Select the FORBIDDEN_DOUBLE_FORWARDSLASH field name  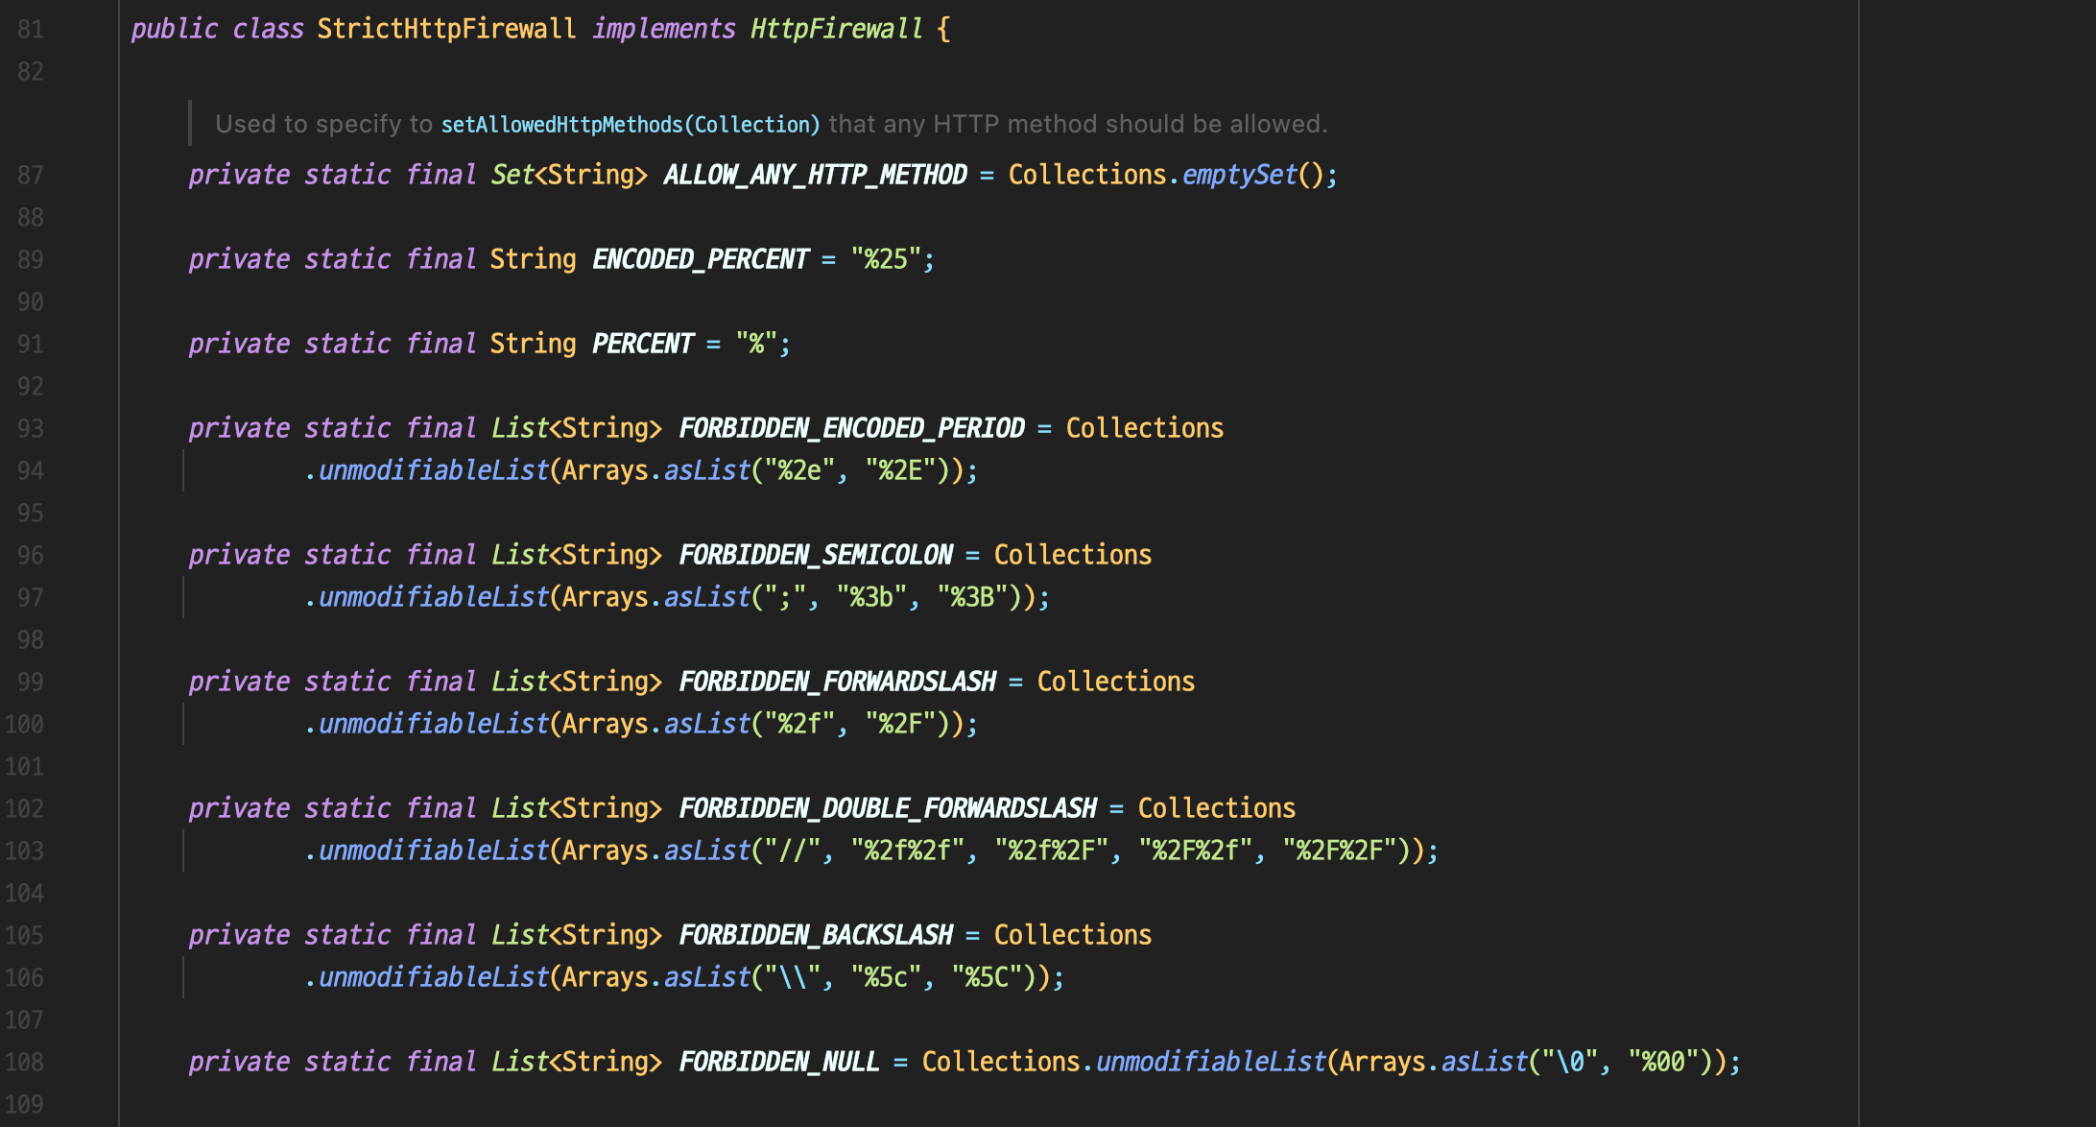click(888, 808)
